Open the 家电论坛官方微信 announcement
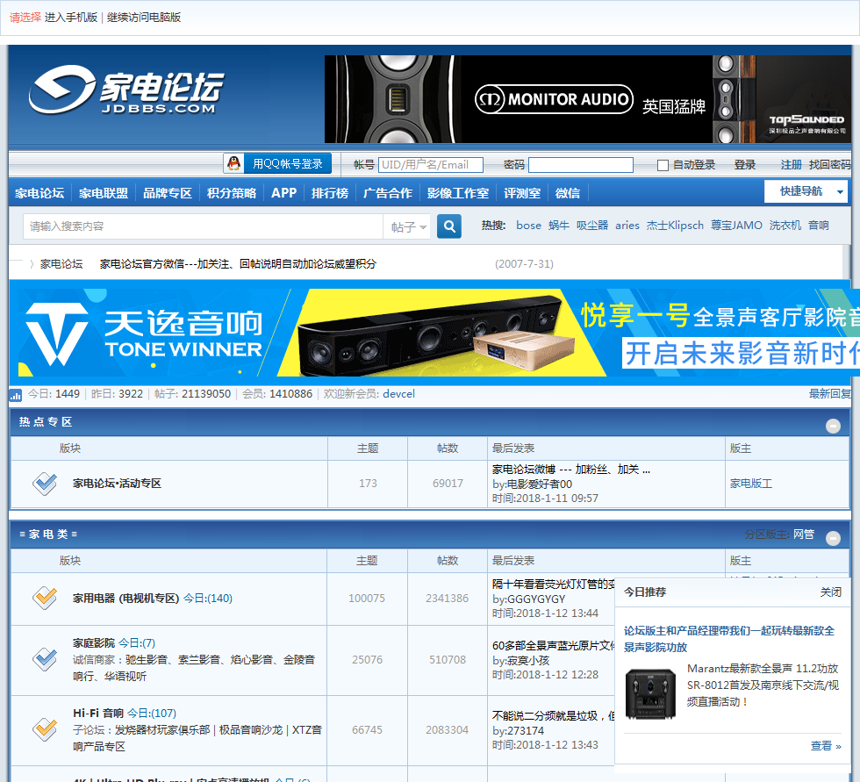This screenshot has height=782, width=860. [238, 264]
